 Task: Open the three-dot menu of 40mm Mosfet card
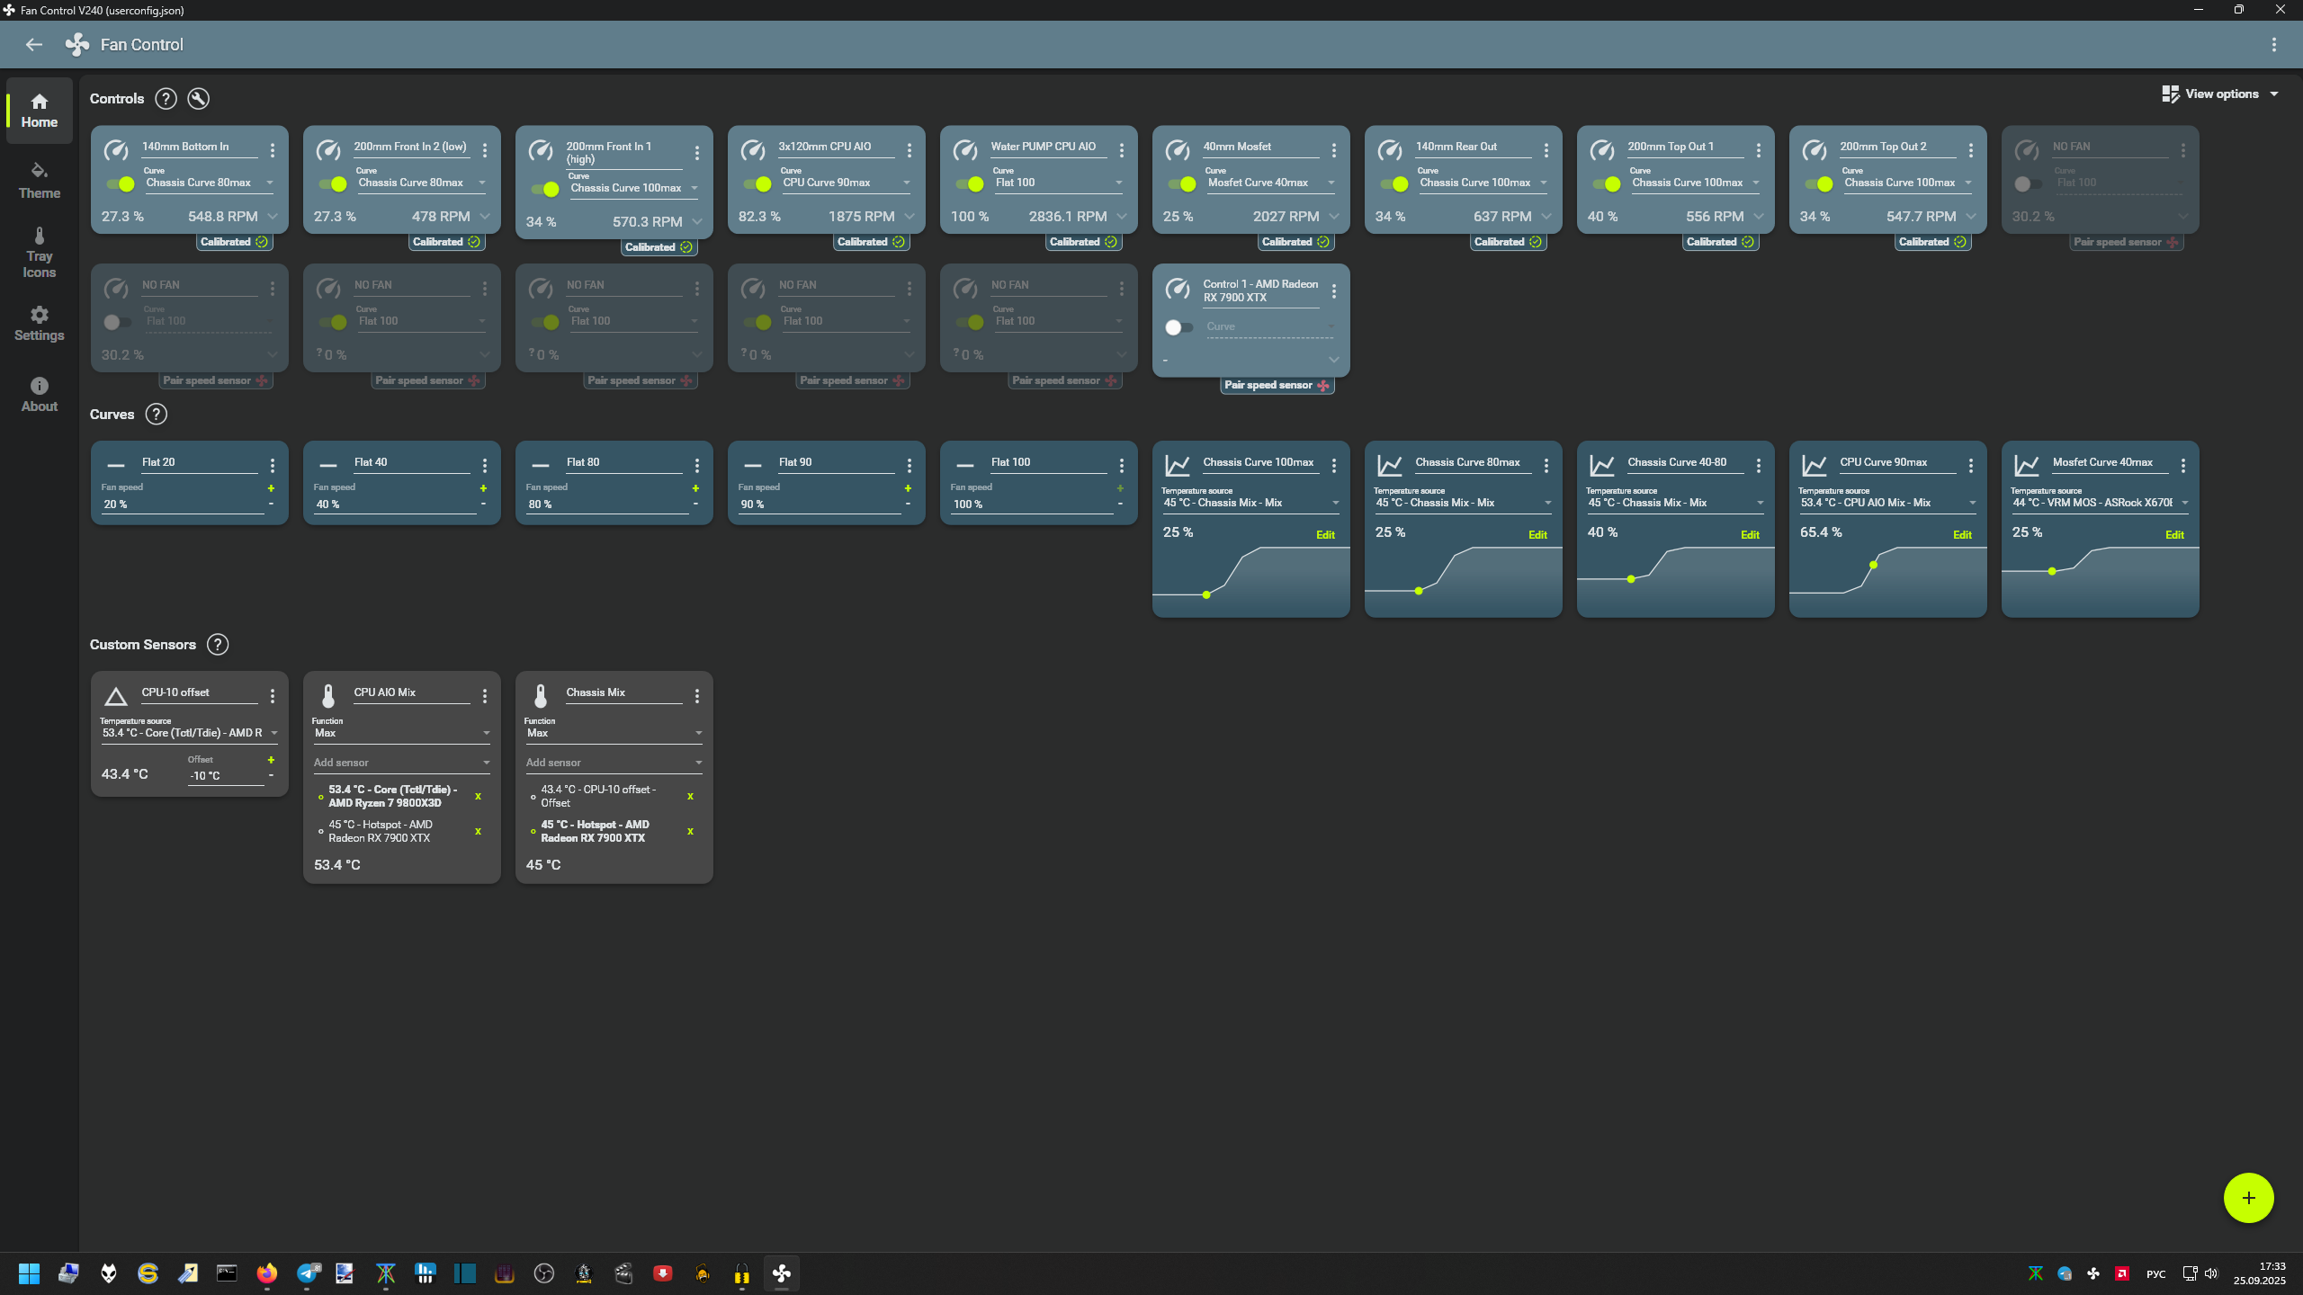coord(1333,151)
